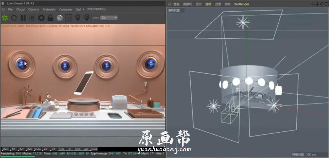Open Octane settings gear icon
The height and width of the screenshot is (158, 329).
(41, 18)
